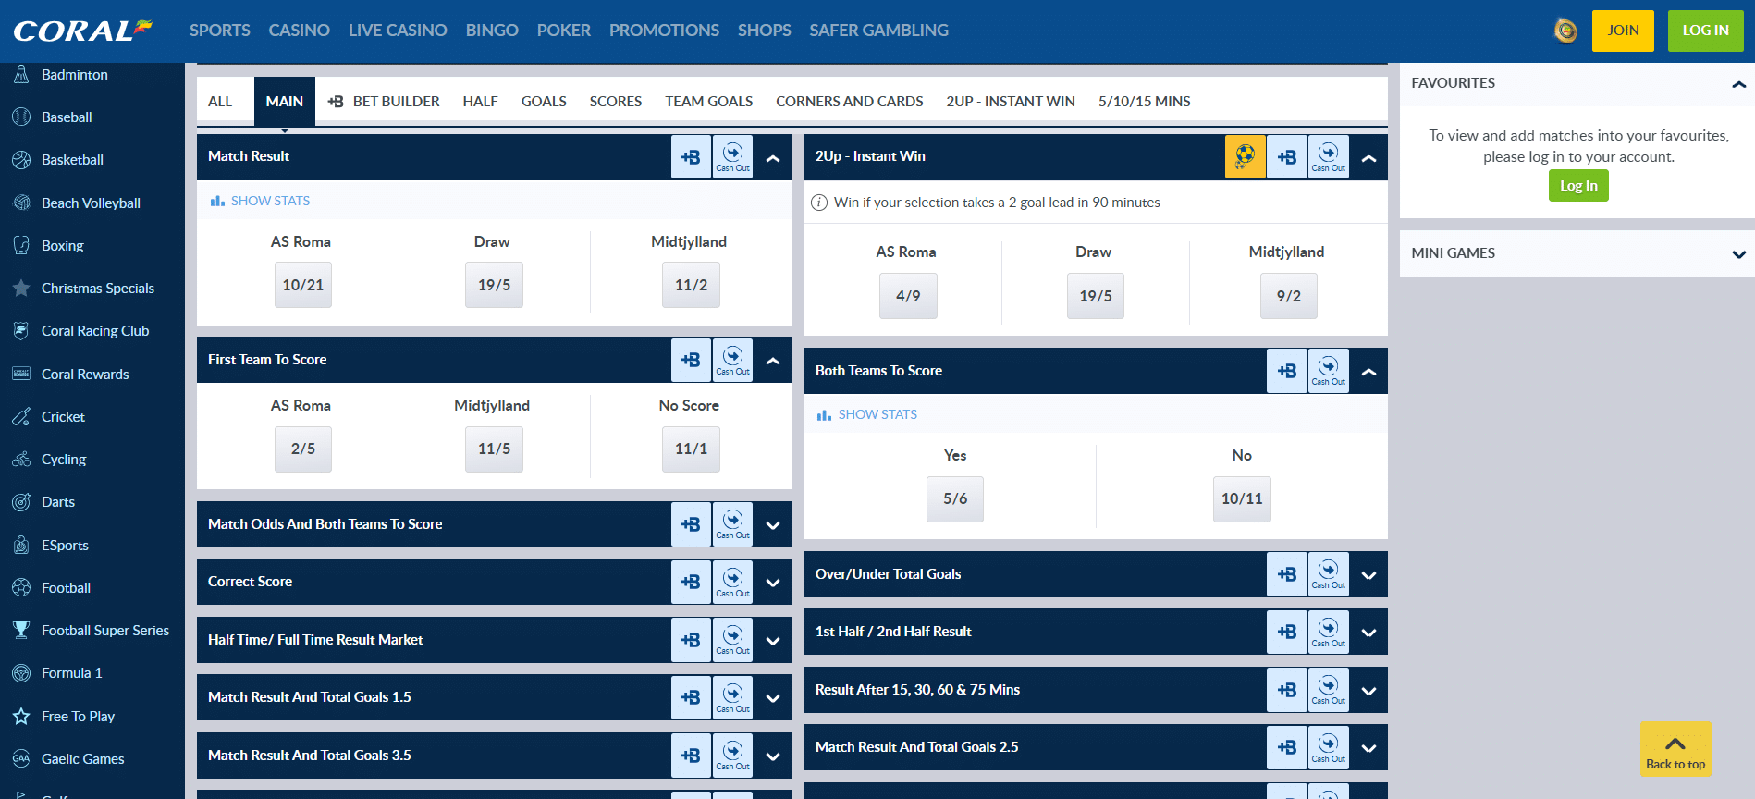Screen dimensions: 1755x799
Task: Click Cash Out icon in Match Result header
Action: (x=732, y=157)
